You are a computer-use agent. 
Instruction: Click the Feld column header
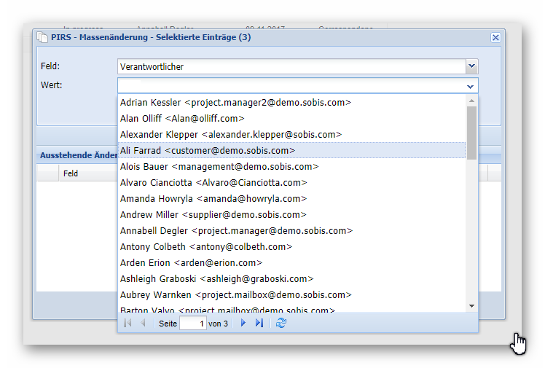(x=71, y=173)
